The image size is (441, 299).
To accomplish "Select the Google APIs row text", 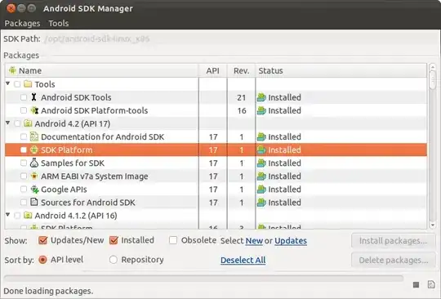I will [64, 190].
